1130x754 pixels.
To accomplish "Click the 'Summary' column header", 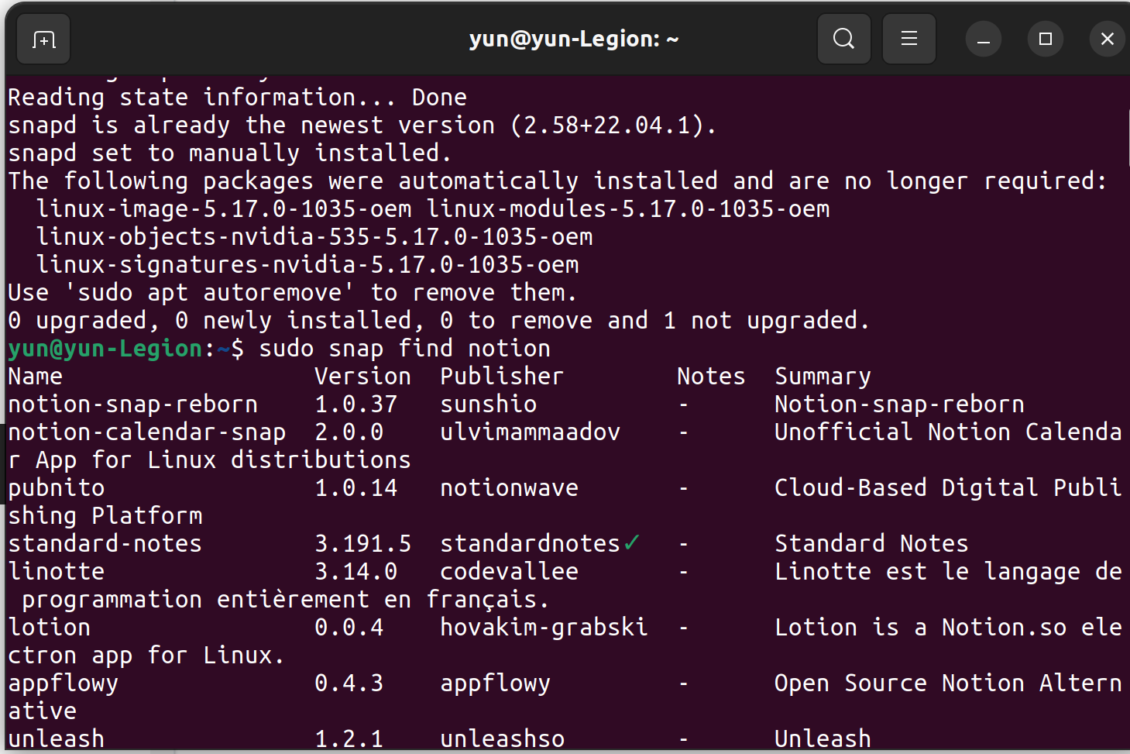I will 823,377.
